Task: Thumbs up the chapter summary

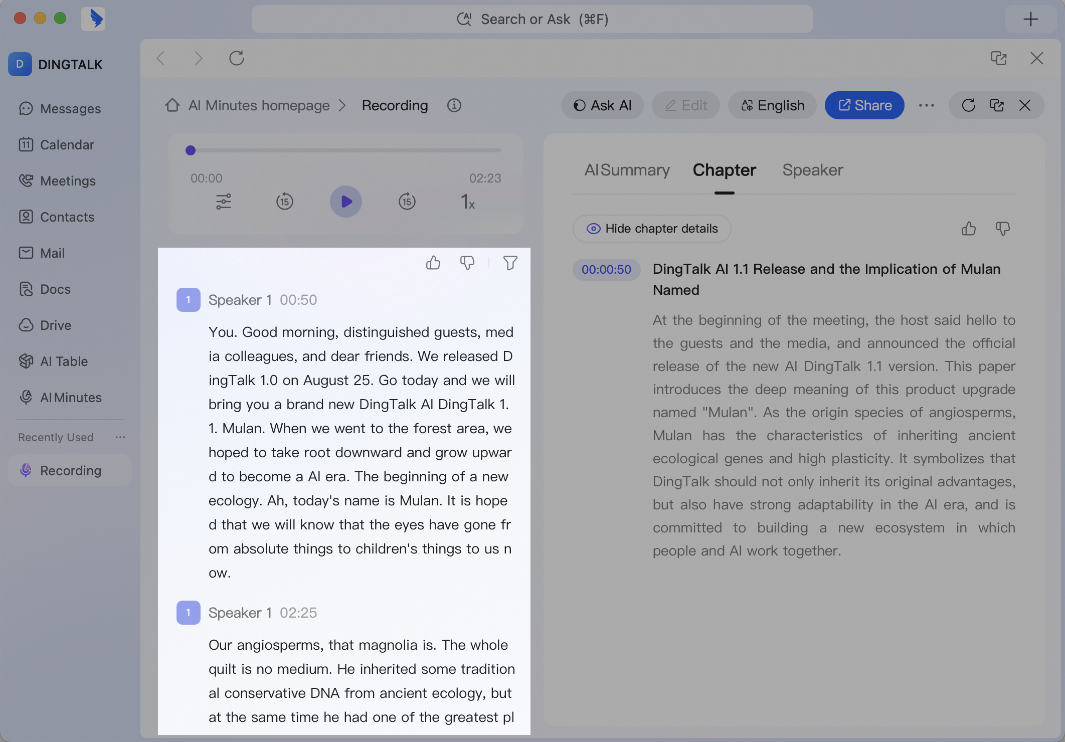Action: pos(969,229)
